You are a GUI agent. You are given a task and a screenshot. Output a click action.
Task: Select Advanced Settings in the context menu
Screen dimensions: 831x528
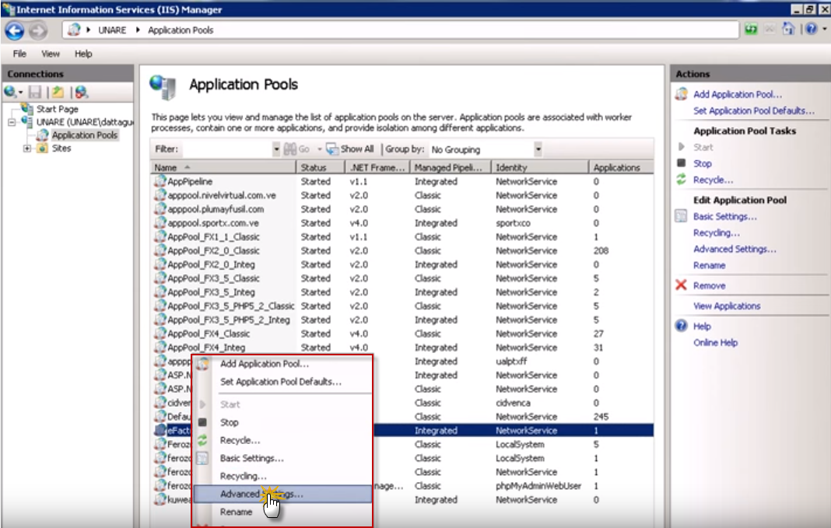[x=261, y=494]
